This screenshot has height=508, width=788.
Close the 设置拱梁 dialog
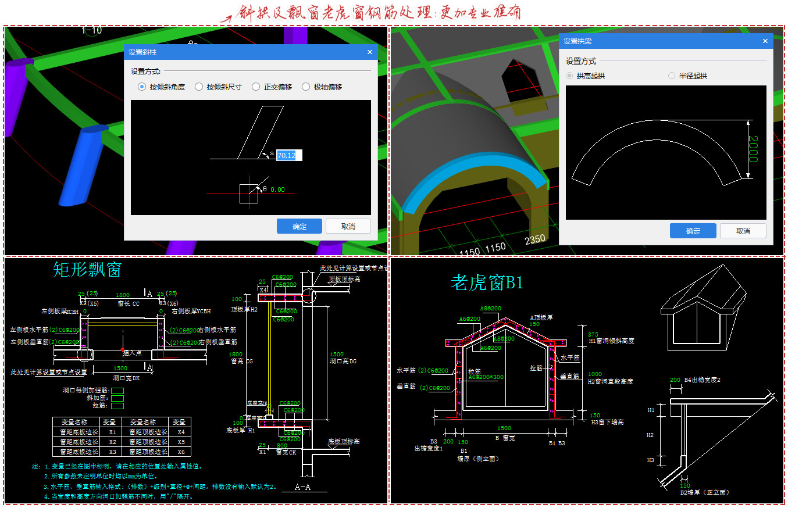(x=765, y=41)
